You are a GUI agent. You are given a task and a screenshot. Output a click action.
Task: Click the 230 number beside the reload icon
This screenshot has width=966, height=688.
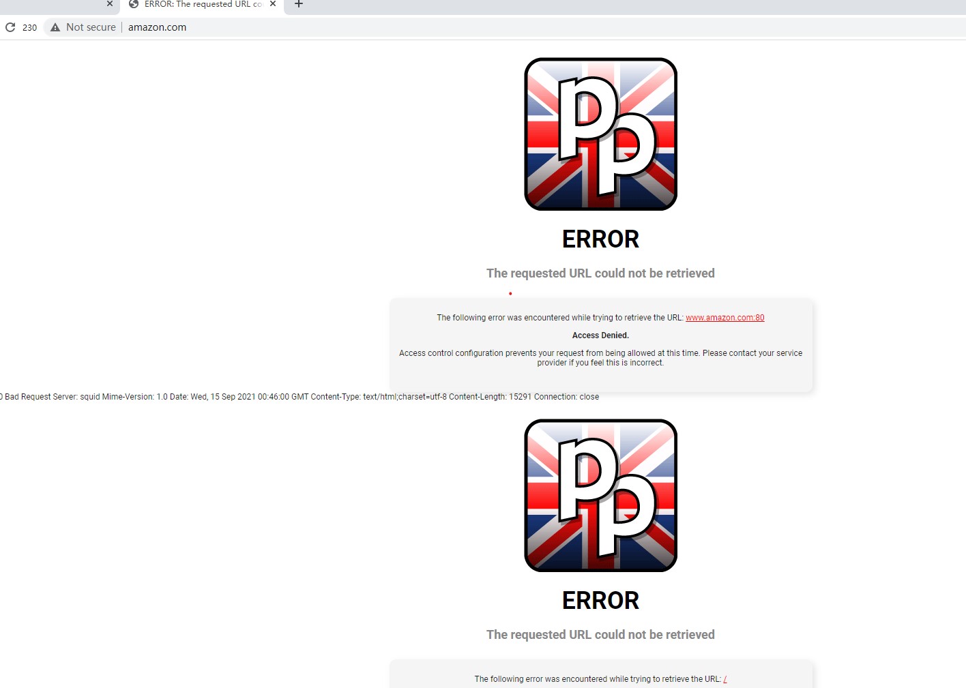coord(30,28)
